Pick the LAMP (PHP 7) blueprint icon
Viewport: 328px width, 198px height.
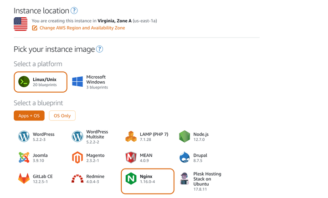(131, 137)
